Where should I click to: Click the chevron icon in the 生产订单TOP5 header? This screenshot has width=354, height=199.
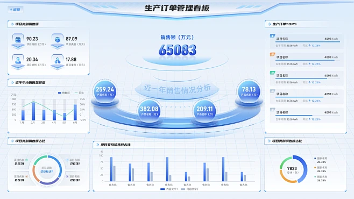click(270, 24)
